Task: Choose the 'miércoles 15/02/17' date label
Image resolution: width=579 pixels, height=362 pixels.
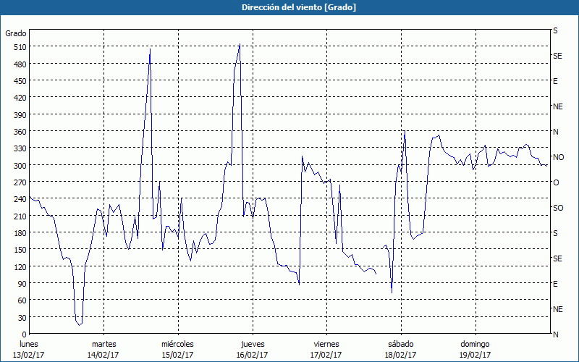Action: pos(177,349)
